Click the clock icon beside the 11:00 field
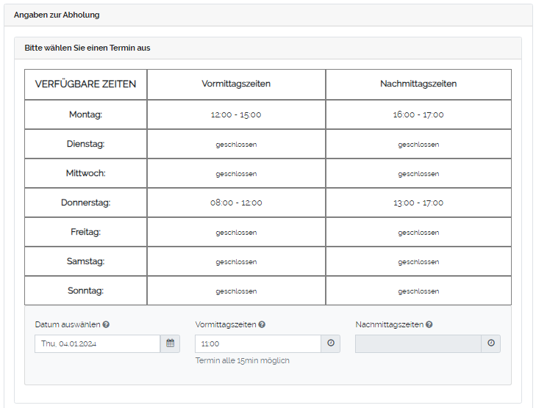Image resolution: width=536 pixels, height=408 pixels. [x=331, y=343]
